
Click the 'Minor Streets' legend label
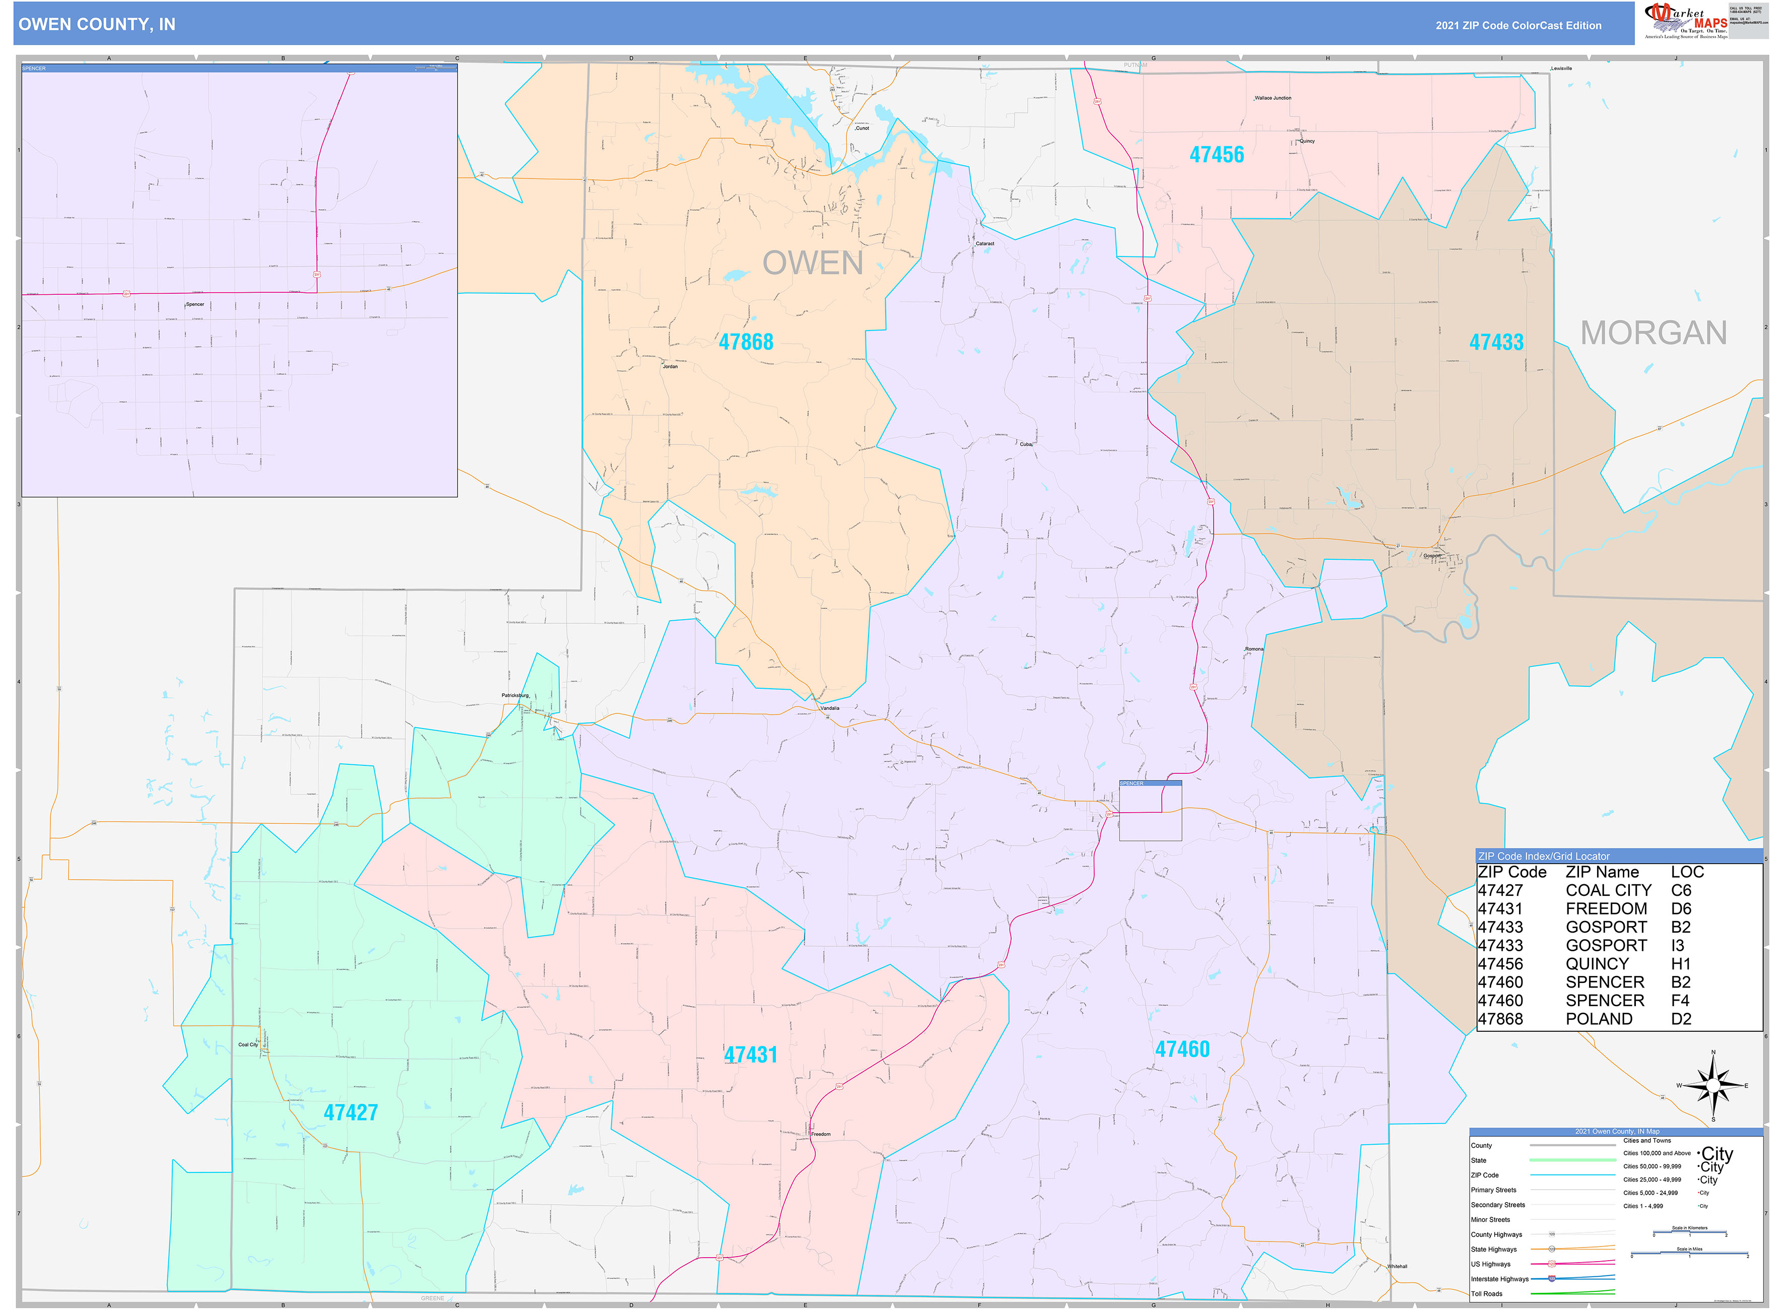1491,1220
